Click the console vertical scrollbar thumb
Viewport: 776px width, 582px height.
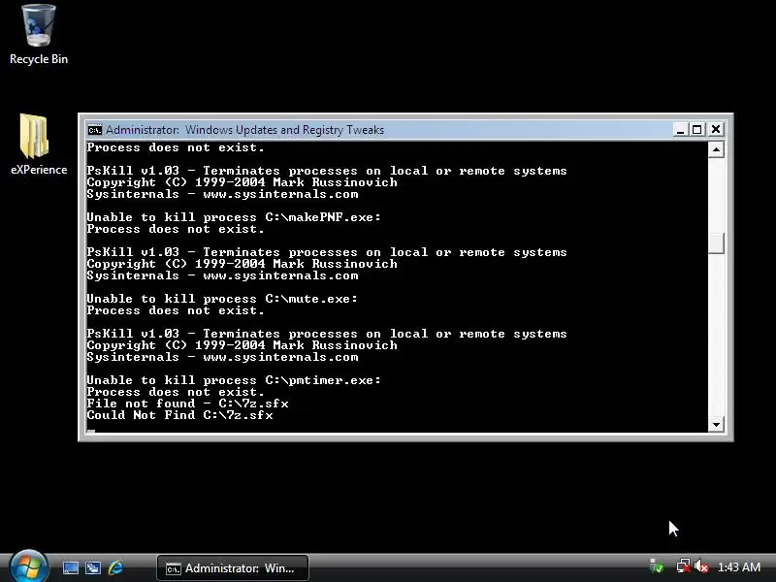(x=716, y=243)
